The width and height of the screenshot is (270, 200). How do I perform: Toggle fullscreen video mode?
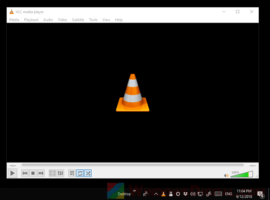(x=52, y=173)
